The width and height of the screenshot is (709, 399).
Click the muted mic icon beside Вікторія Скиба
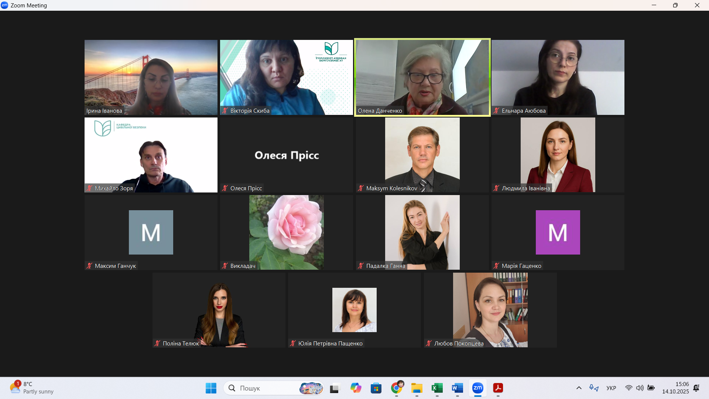tap(225, 110)
